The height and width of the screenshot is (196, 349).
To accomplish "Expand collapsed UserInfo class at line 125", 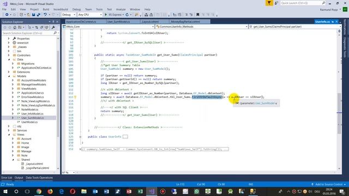I will [80, 137].
